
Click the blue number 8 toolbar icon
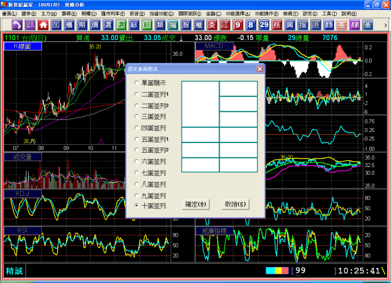[x=251, y=25]
